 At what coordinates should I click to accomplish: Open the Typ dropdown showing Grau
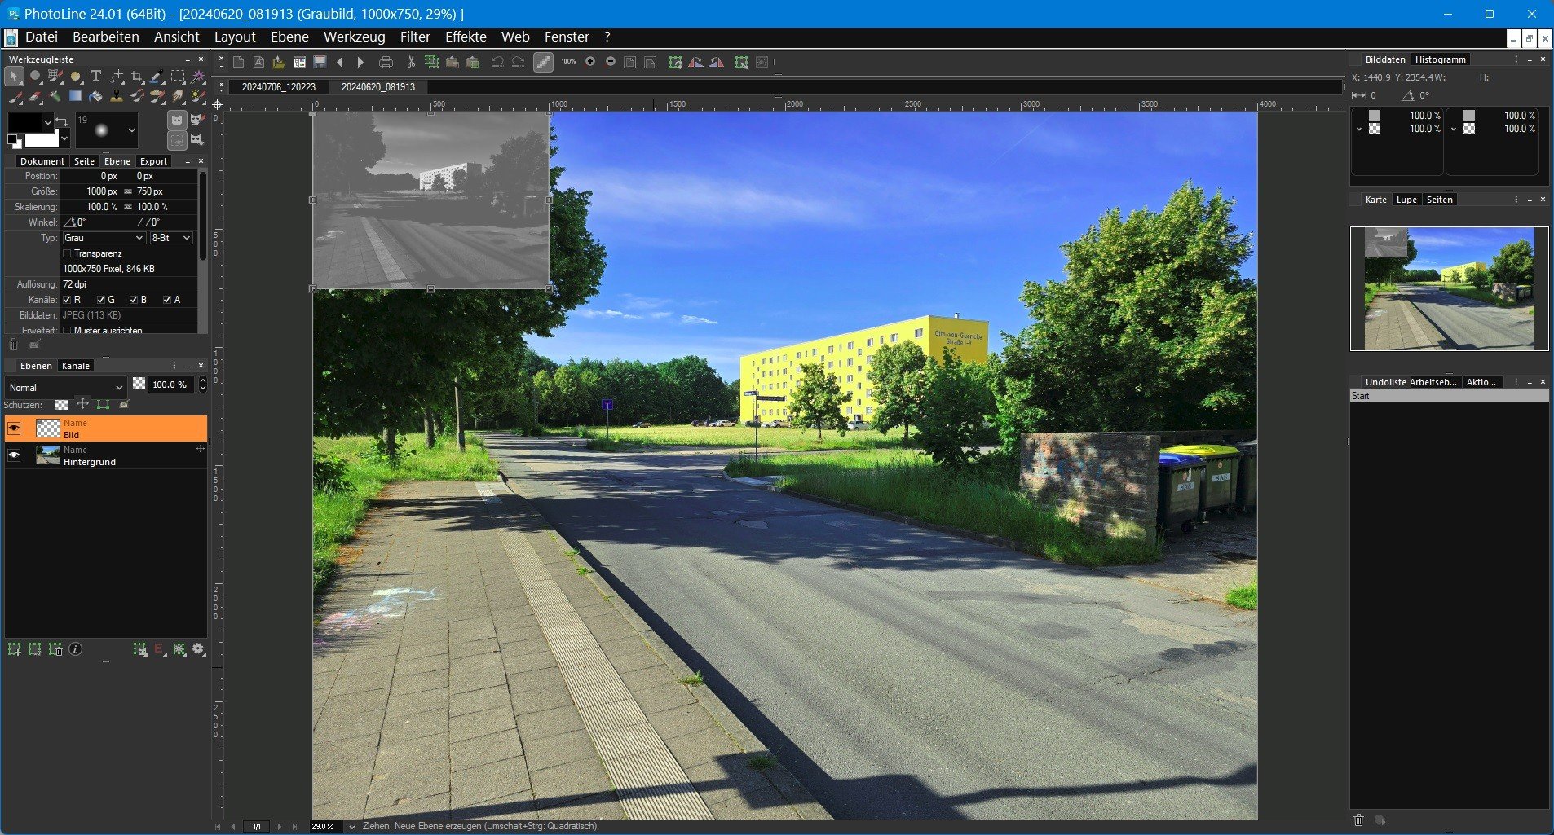click(x=104, y=238)
